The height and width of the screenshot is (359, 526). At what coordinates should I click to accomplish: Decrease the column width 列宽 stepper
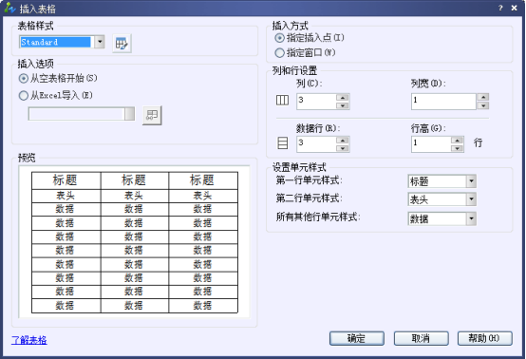point(483,105)
